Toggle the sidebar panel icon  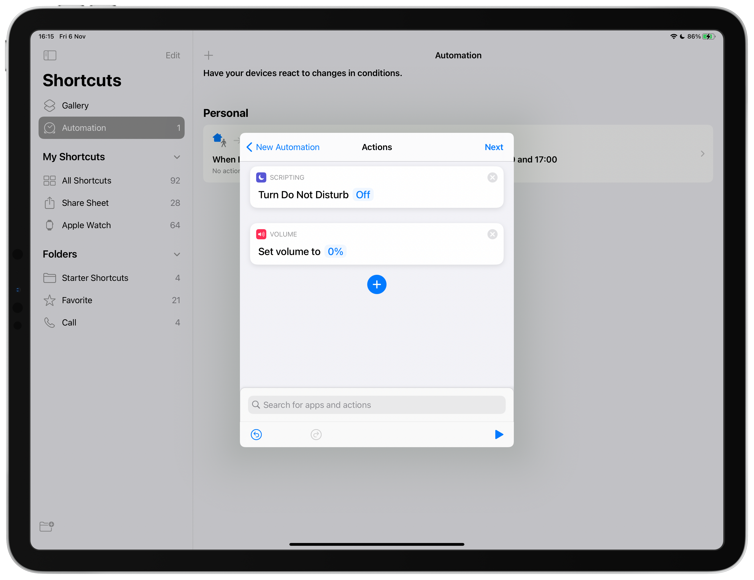click(x=50, y=55)
